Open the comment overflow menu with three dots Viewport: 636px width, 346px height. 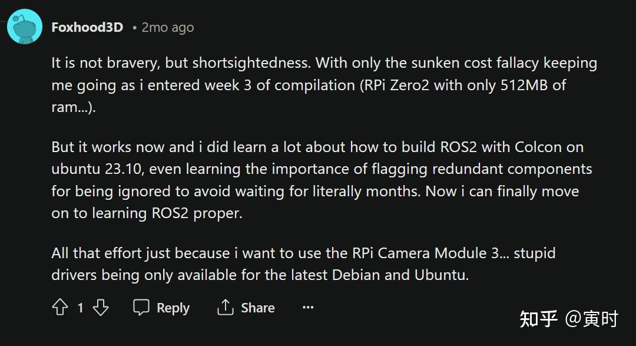tap(308, 307)
